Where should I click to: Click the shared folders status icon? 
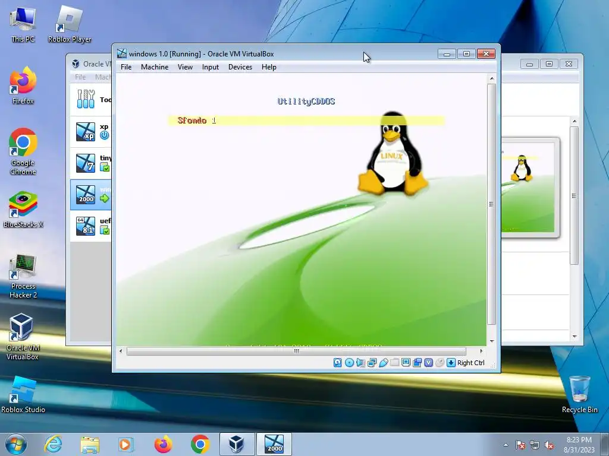[x=395, y=363]
